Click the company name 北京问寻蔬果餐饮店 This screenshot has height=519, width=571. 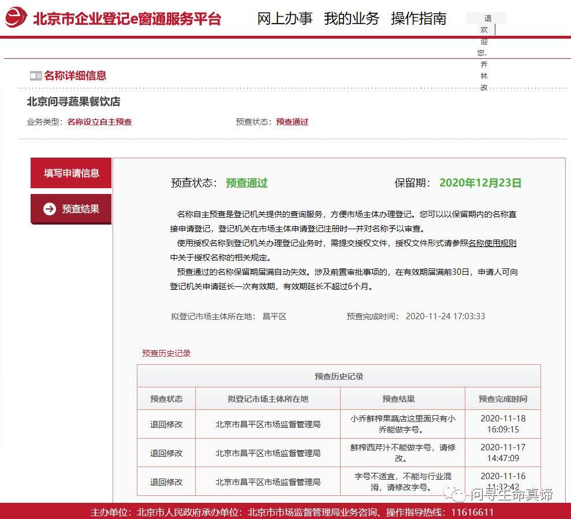coord(73,102)
